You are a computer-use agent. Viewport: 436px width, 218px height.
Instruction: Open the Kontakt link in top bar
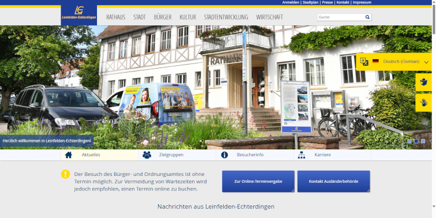click(x=343, y=2)
